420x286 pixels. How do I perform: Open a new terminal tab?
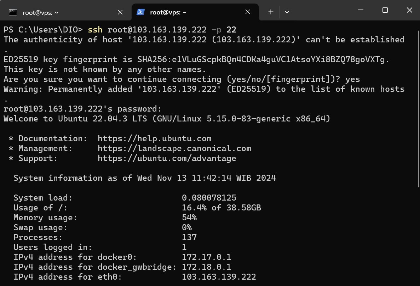pos(271,12)
